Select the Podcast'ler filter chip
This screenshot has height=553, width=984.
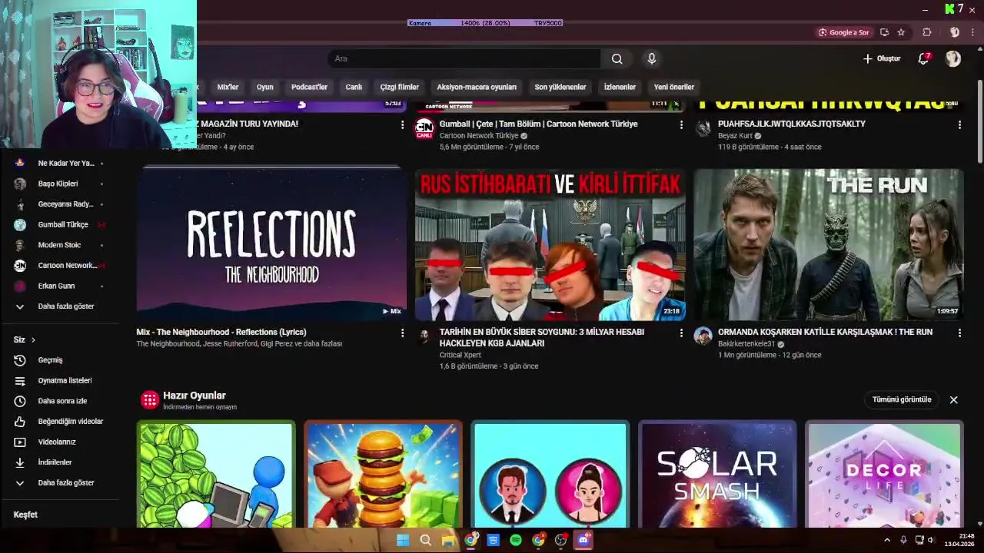[x=309, y=88]
